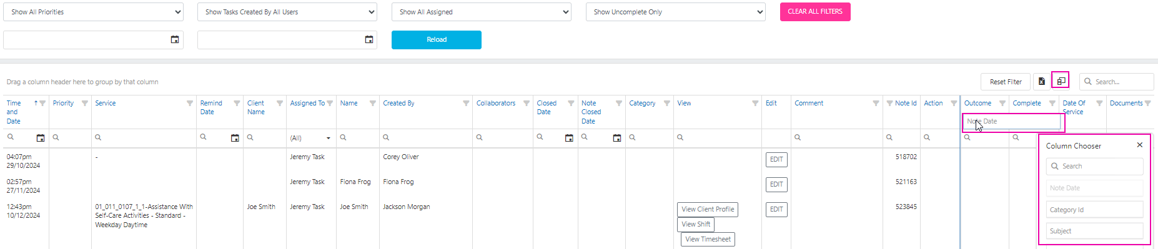
Task: Open the Category column filter funnel
Action: [667, 104]
